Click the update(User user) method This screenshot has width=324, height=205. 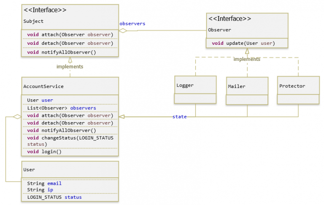coord(243,43)
